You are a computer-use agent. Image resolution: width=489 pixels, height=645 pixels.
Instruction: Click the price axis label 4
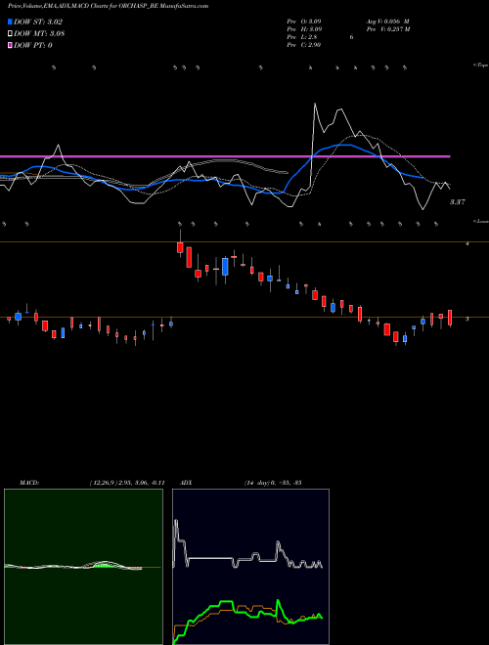tap(467, 243)
